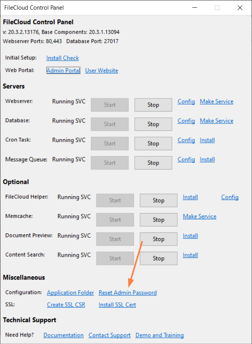Stop the Webserver service
The height and width of the screenshot is (344, 252).
153,105
